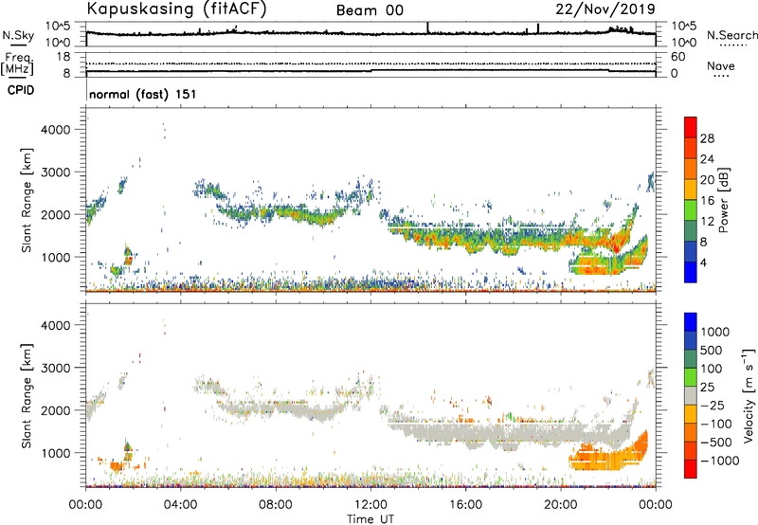
Task: Click the '20:00' time axis tick label
Action: pos(561,505)
